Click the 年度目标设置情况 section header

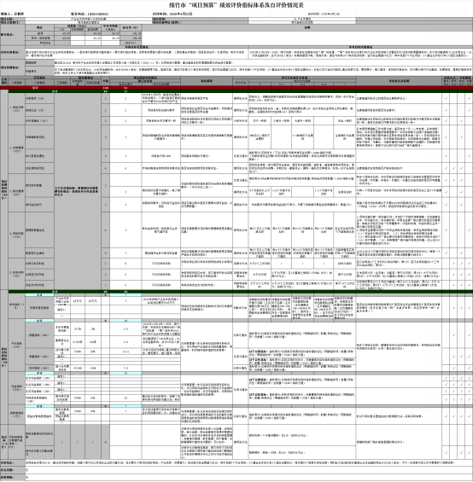137,47
